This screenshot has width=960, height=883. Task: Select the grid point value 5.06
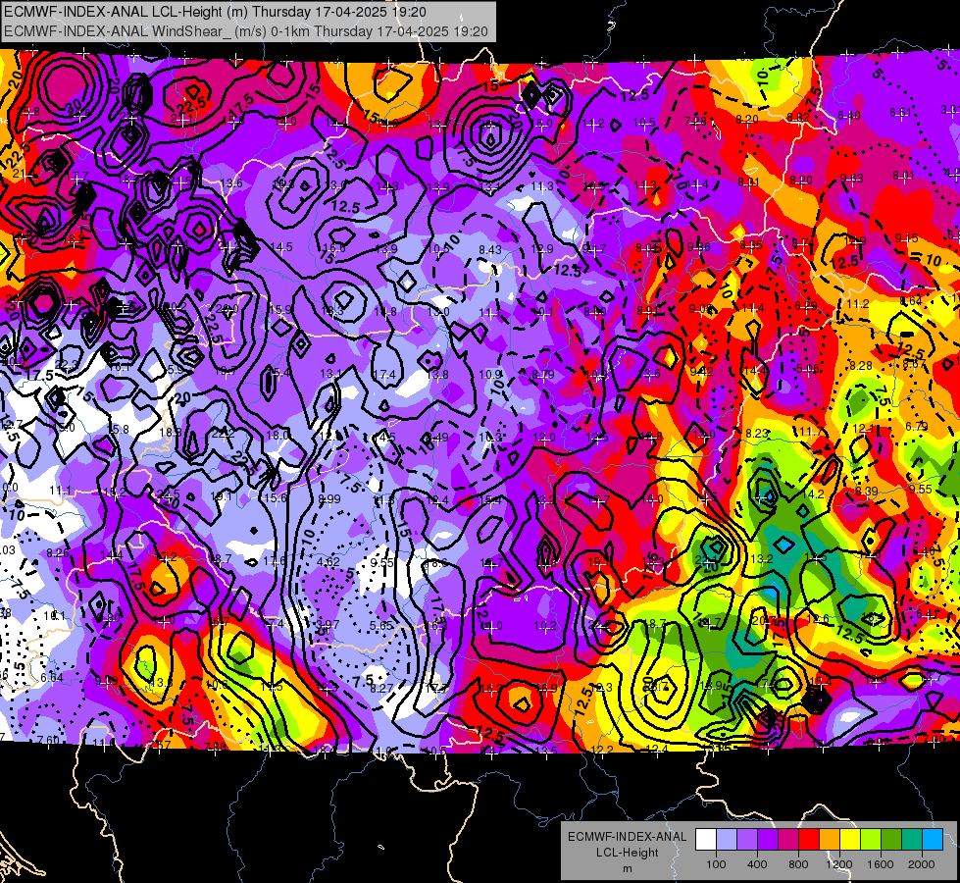point(808,368)
